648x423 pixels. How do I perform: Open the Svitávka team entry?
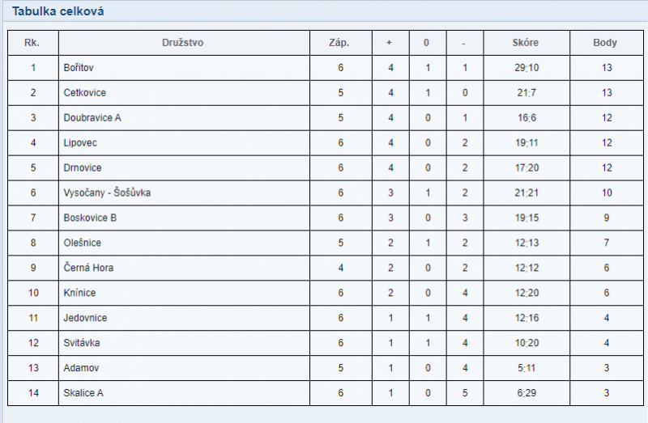pyautogui.click(x=82, y=343)
